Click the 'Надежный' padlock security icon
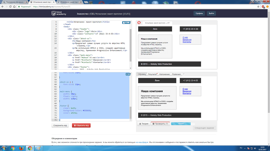270x151 pixels. (x=23, y=7)
